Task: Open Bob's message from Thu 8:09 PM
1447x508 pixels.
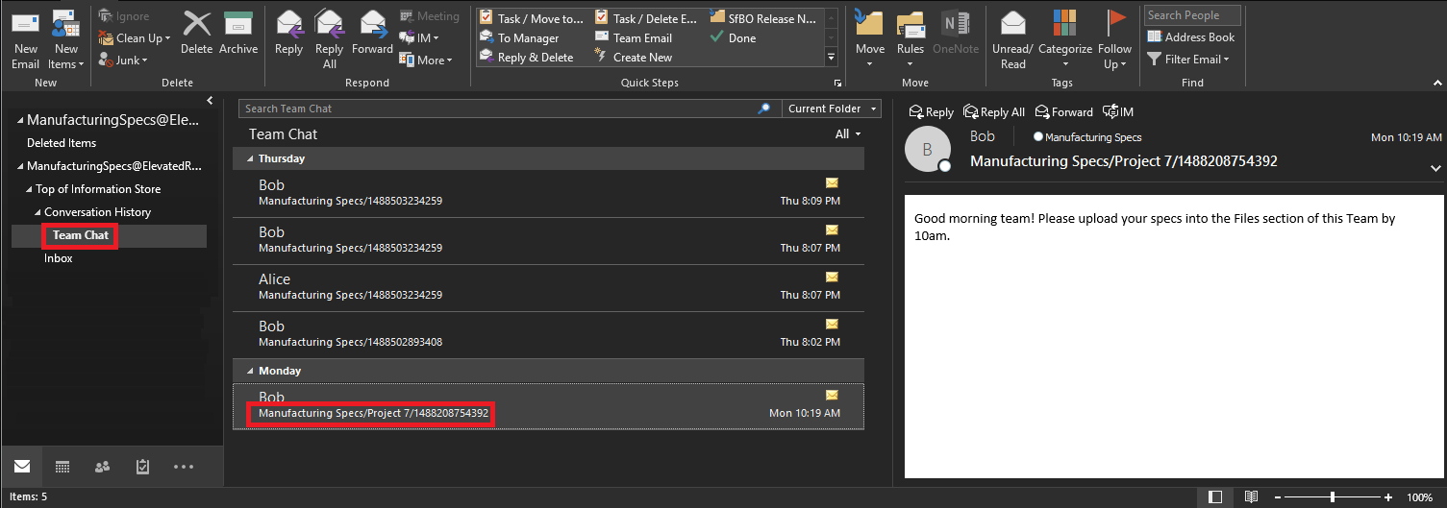Action: [x=548, y=193]
